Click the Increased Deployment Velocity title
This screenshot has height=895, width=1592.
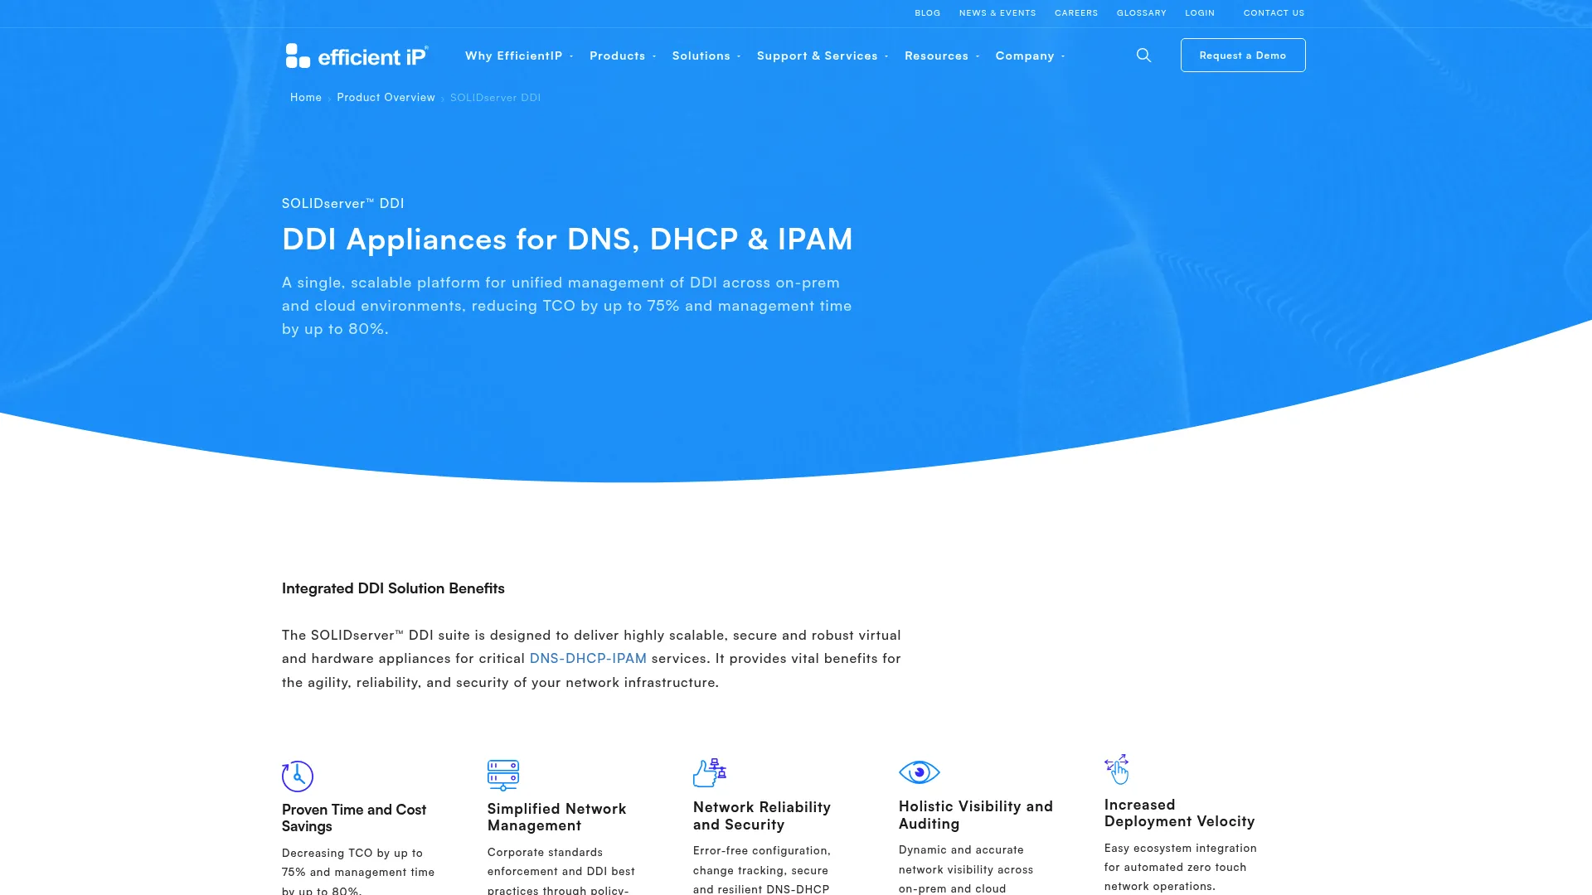tap(1179, 813)
